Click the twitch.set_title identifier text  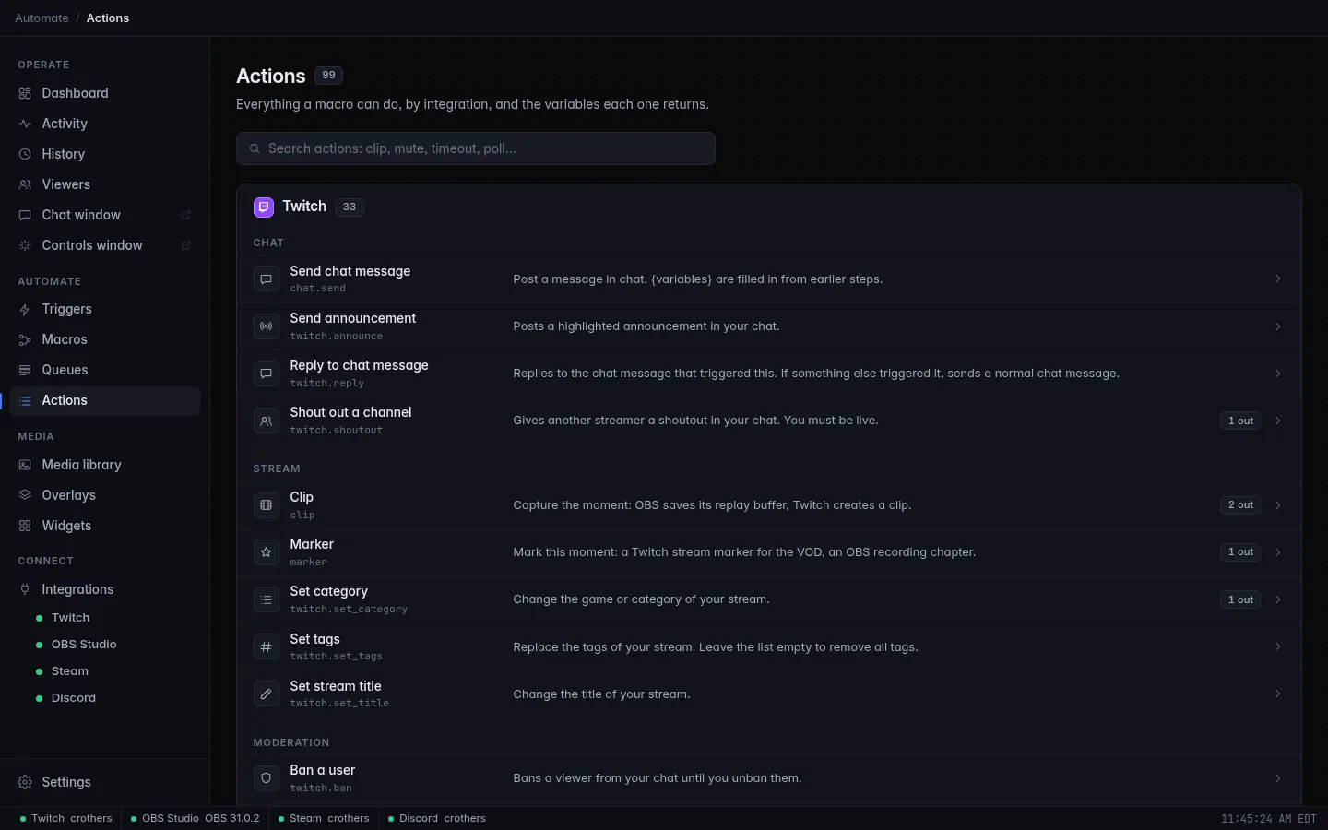339,704
